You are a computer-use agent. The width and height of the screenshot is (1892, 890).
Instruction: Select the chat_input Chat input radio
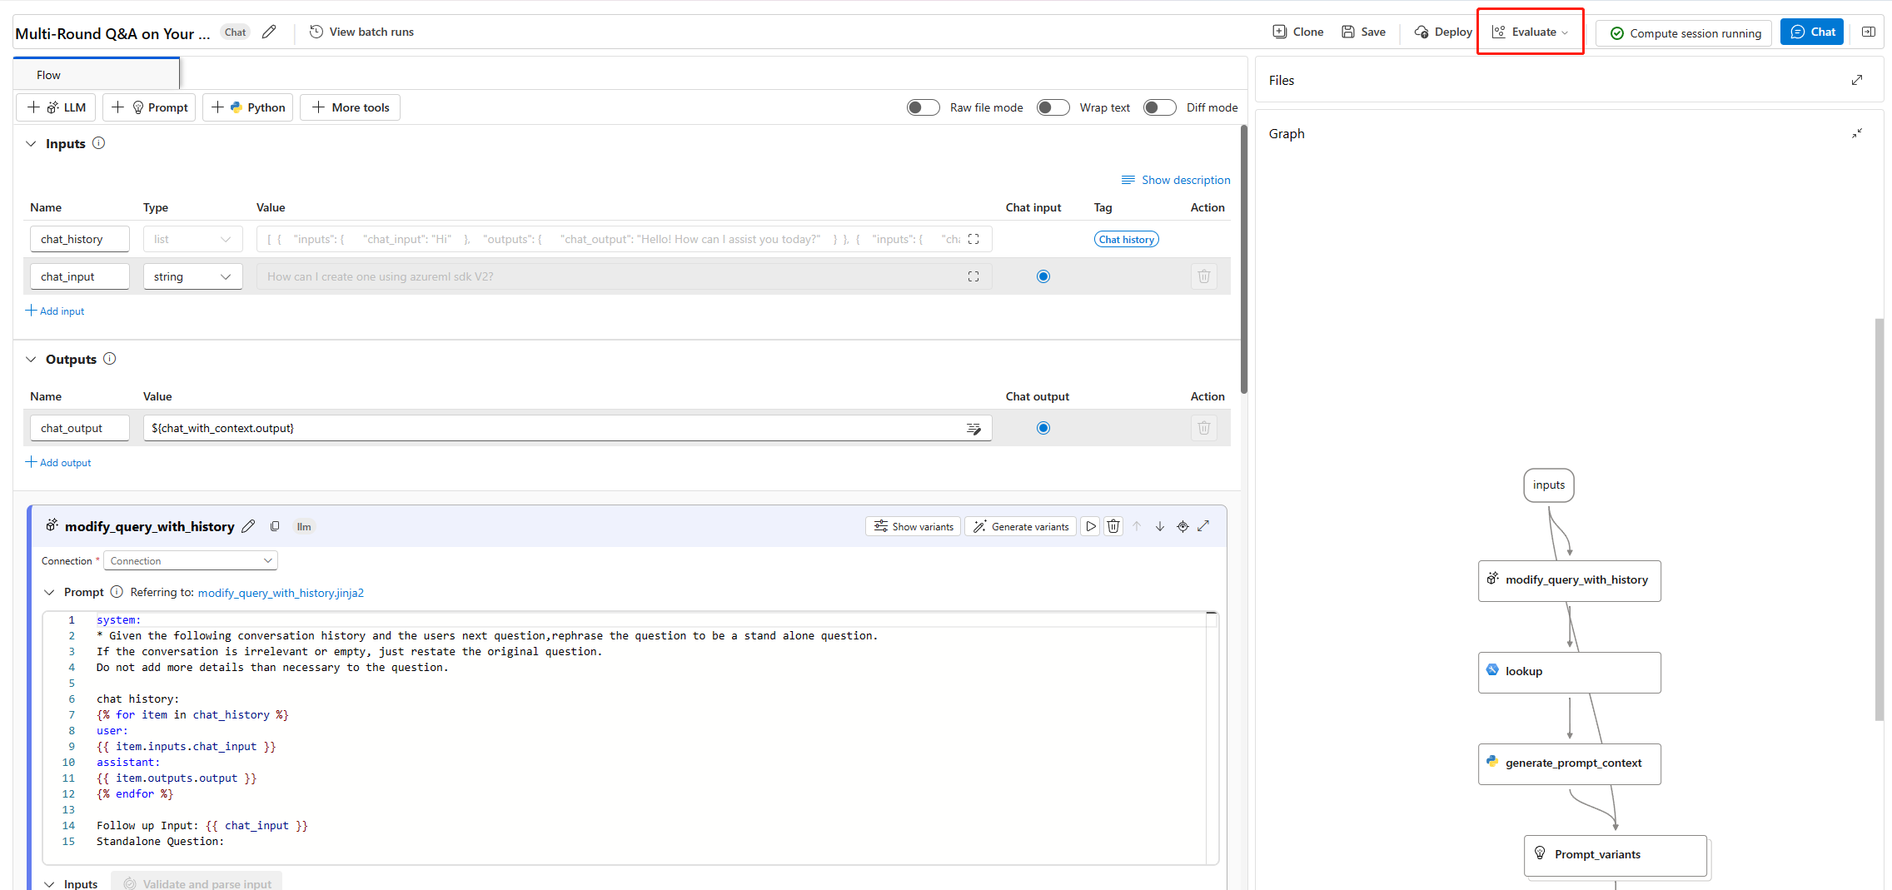tap(1043, 276)
